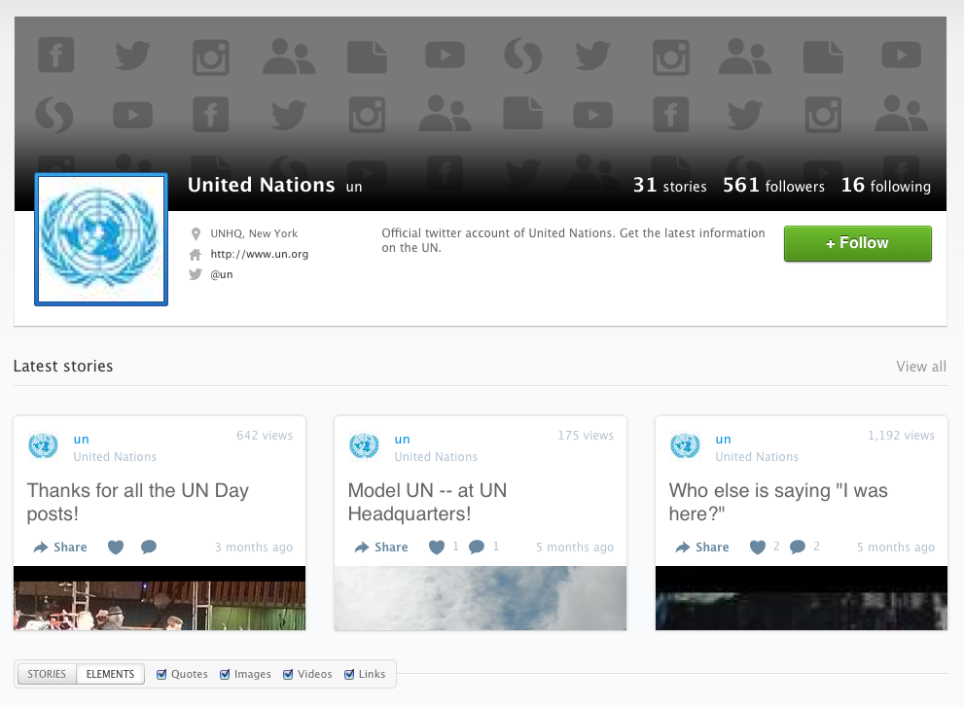Open the United Nations profile avatar
Screen dimensions: 964x707
[x=101, y=239]
